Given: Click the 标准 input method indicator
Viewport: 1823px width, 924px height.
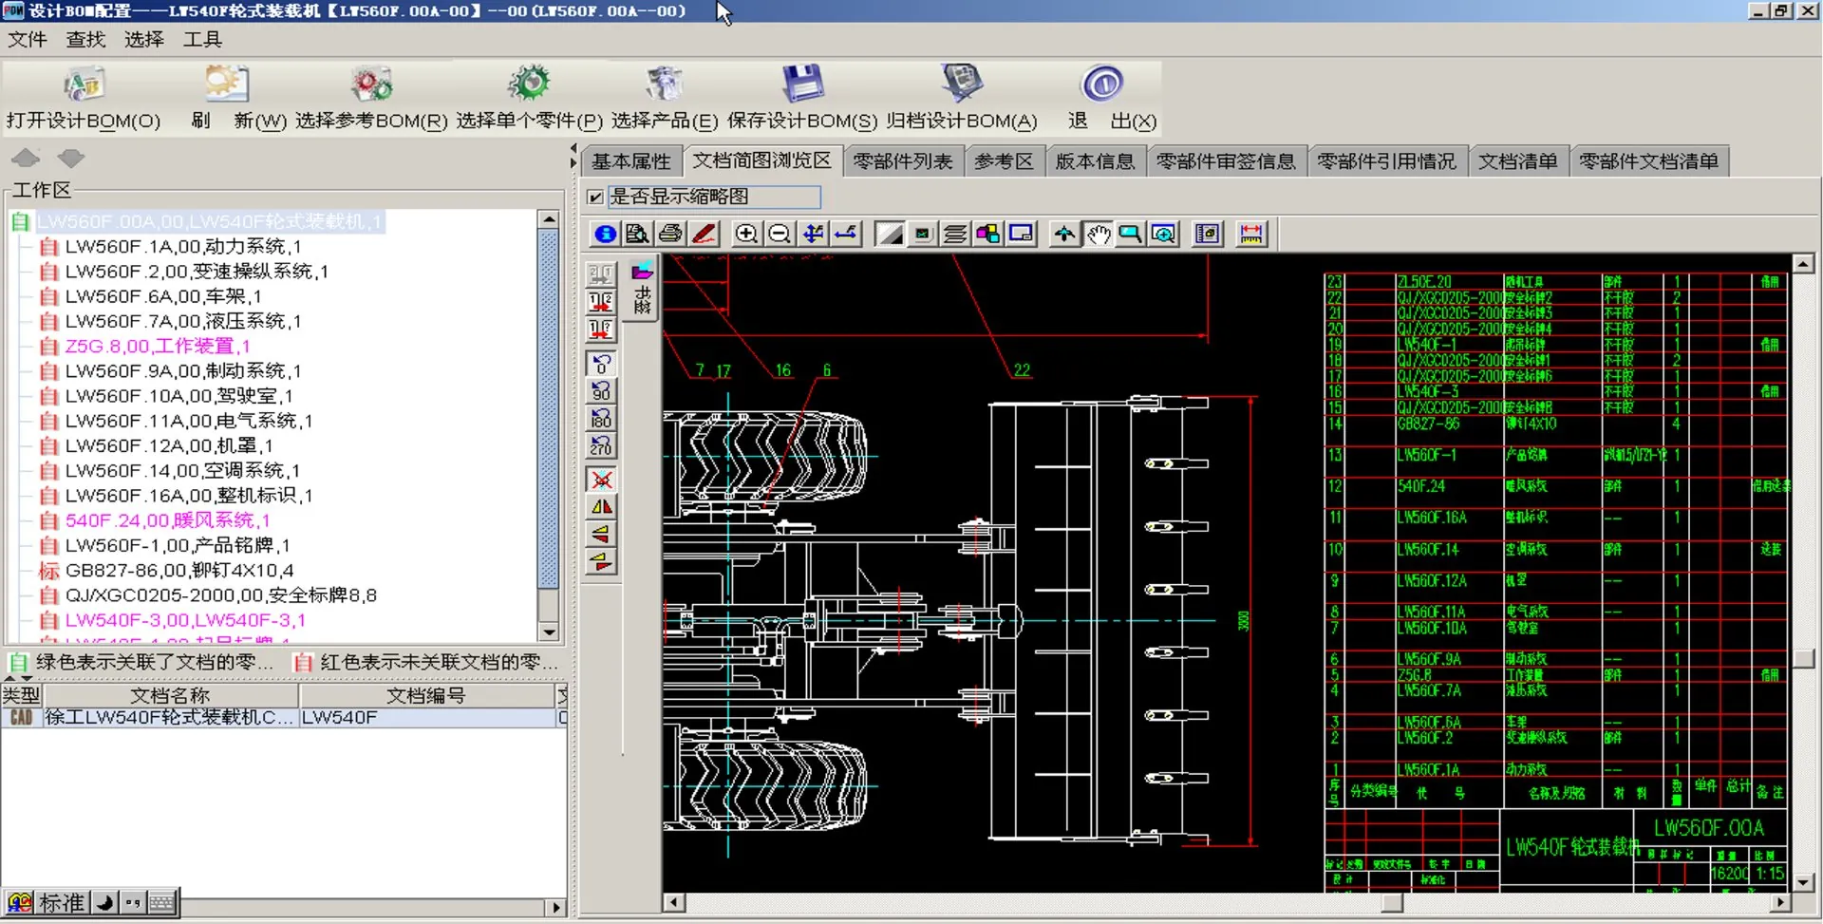Looking at the screenshot, I should pyautogui.click(x=62, y=902).
